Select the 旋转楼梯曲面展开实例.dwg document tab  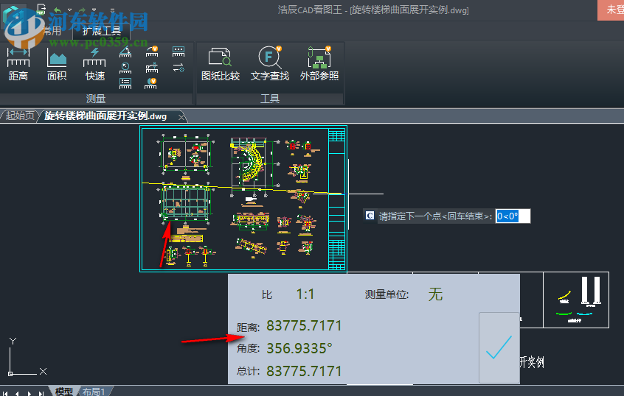click(105, 116)
